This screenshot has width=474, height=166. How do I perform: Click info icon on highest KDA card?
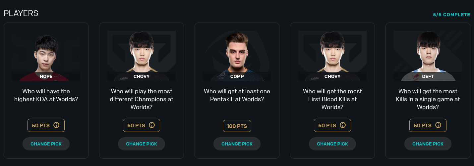point(56,125)
